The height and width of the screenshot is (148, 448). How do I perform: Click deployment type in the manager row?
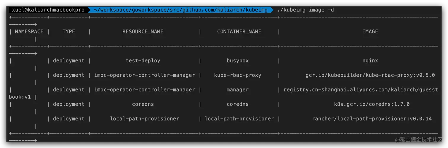click(69, 90)
